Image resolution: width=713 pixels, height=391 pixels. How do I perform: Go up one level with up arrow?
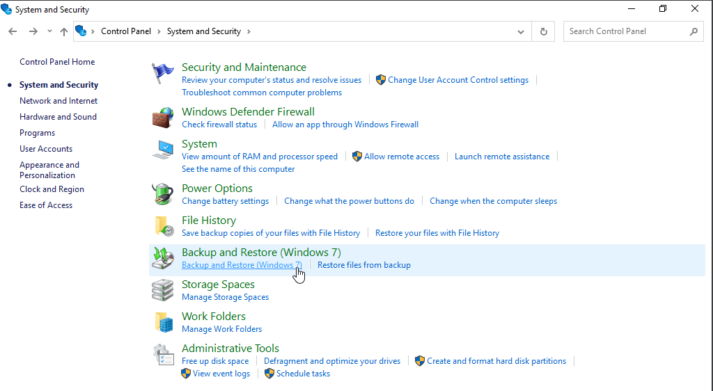pyautogui.click(x=64, y=31)
